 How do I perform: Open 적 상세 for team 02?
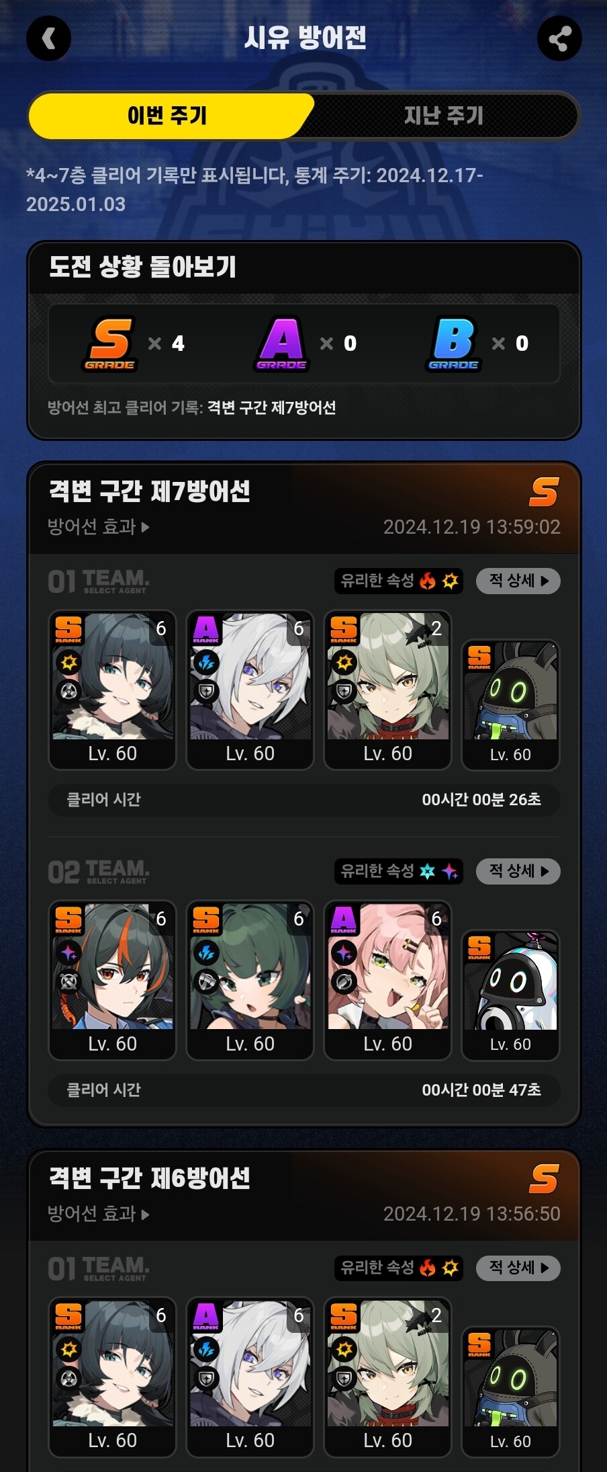(518, 871)
